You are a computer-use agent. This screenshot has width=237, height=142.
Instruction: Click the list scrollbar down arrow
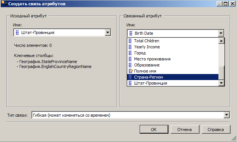pyautogui.click(x=221, y=83)
